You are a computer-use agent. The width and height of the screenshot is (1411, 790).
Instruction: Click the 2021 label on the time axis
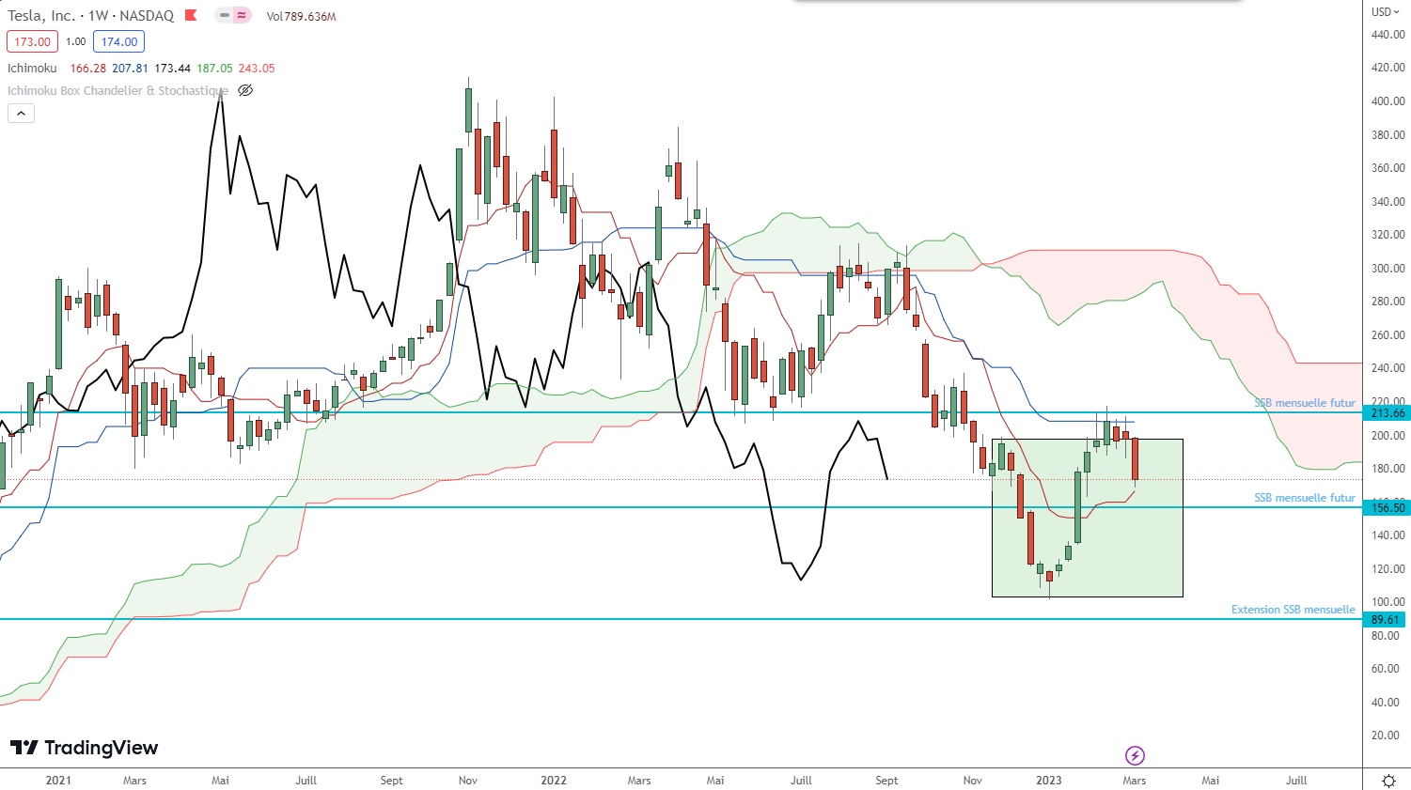pyautogui.click(x=58, y=781)
